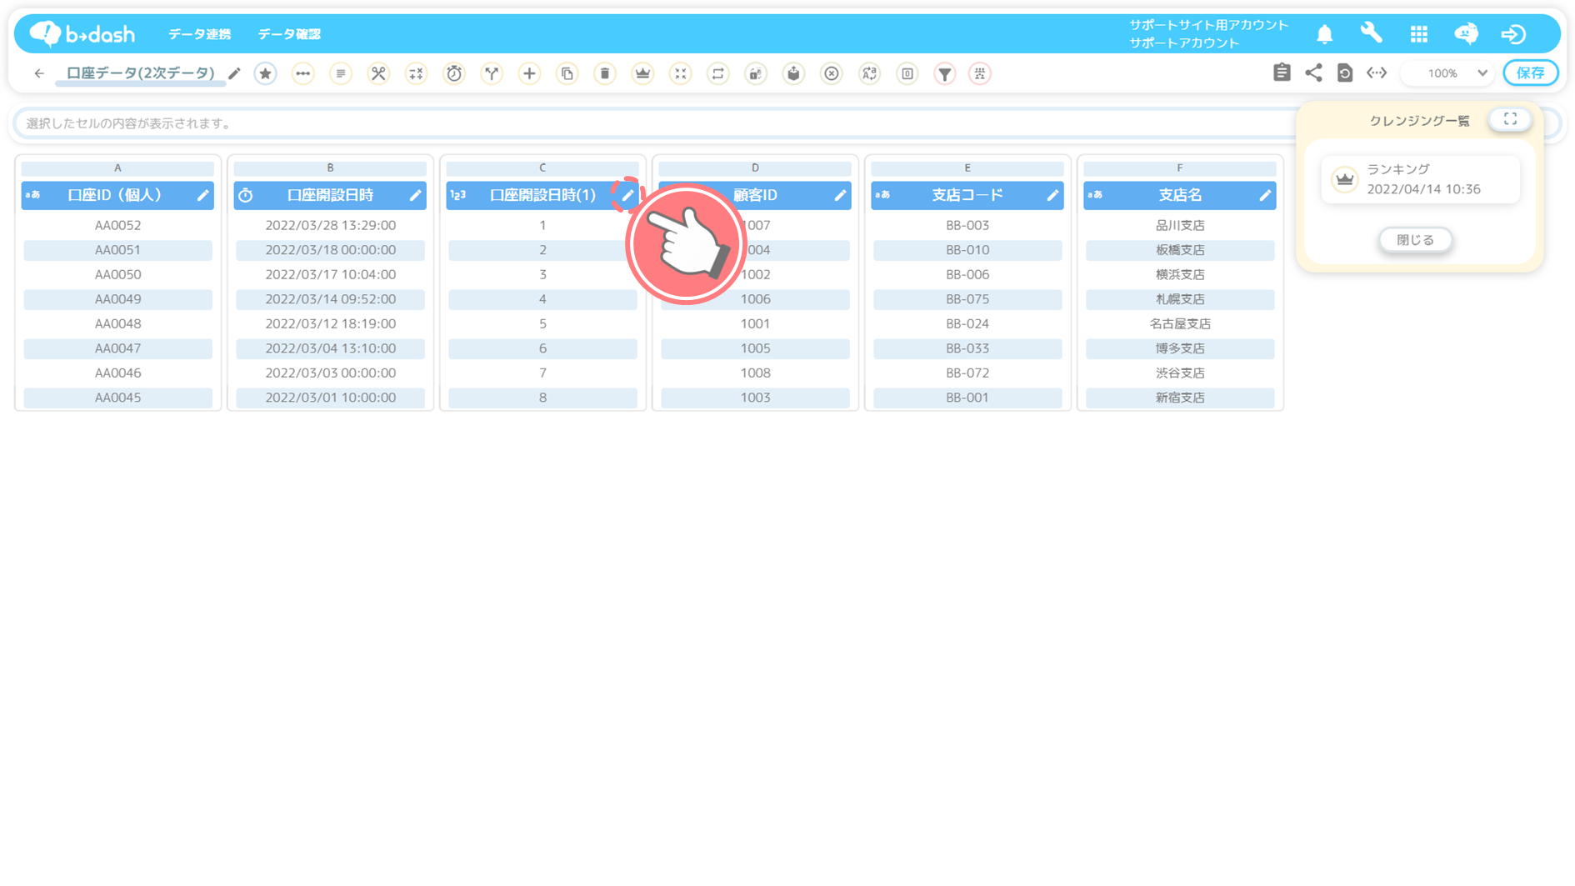
Task: Click cell BB-001
Action: tap(967, 398)
